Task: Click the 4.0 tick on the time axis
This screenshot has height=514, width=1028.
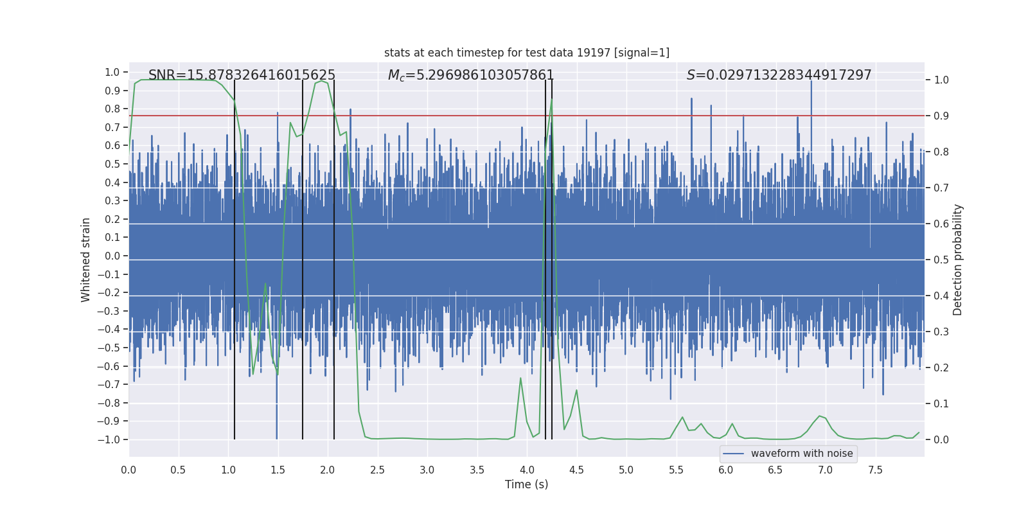Action: pos(527,470)
